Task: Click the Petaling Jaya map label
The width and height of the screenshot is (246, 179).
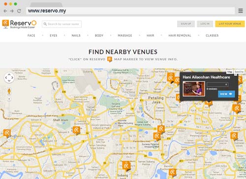Action: (x=156, y=100)
